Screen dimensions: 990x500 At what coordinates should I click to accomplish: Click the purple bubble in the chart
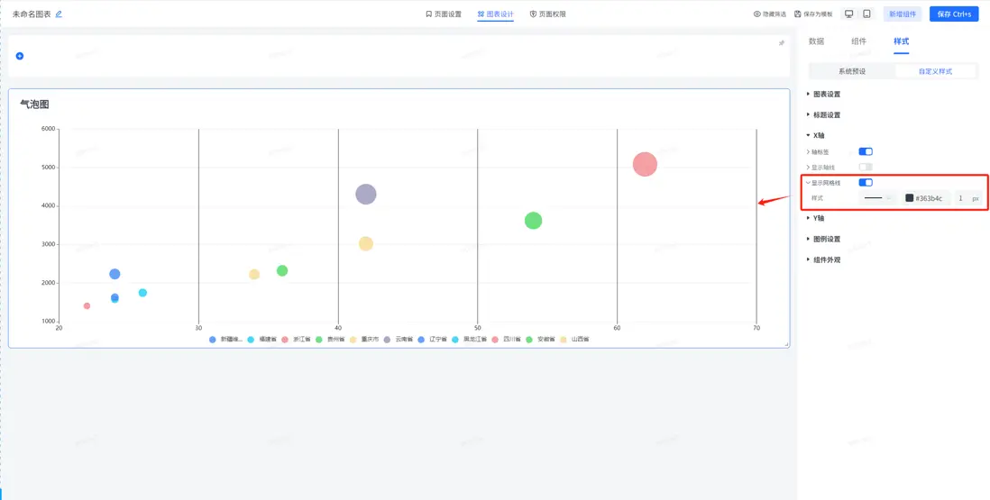click(x=365, y=195)
